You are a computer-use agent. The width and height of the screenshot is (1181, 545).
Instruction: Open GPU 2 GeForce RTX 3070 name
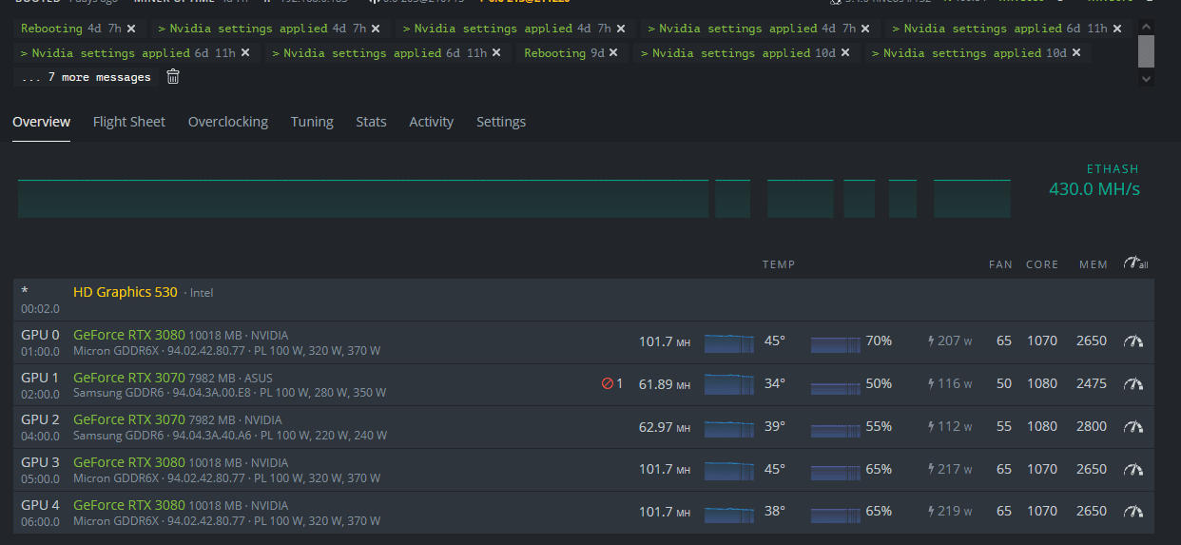pyautogui.click(x=129, y=420)
